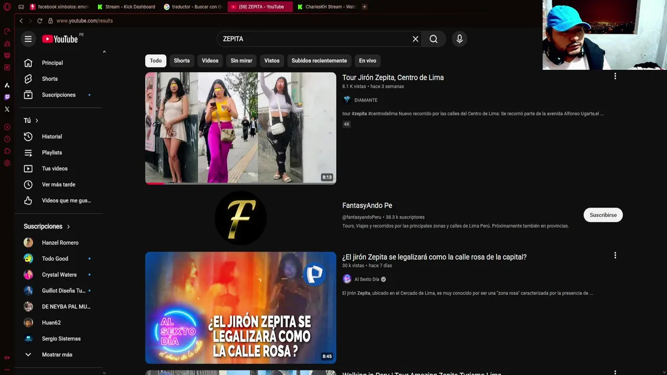
Task: Select the Subidos recientemente filter chip
Action: pyautogui.click(x=319, y=60)
